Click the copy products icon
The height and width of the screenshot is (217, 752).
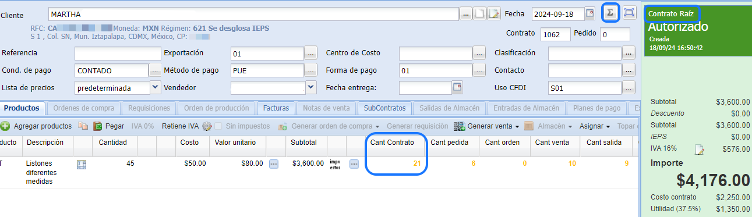click(x=83, y=126)
